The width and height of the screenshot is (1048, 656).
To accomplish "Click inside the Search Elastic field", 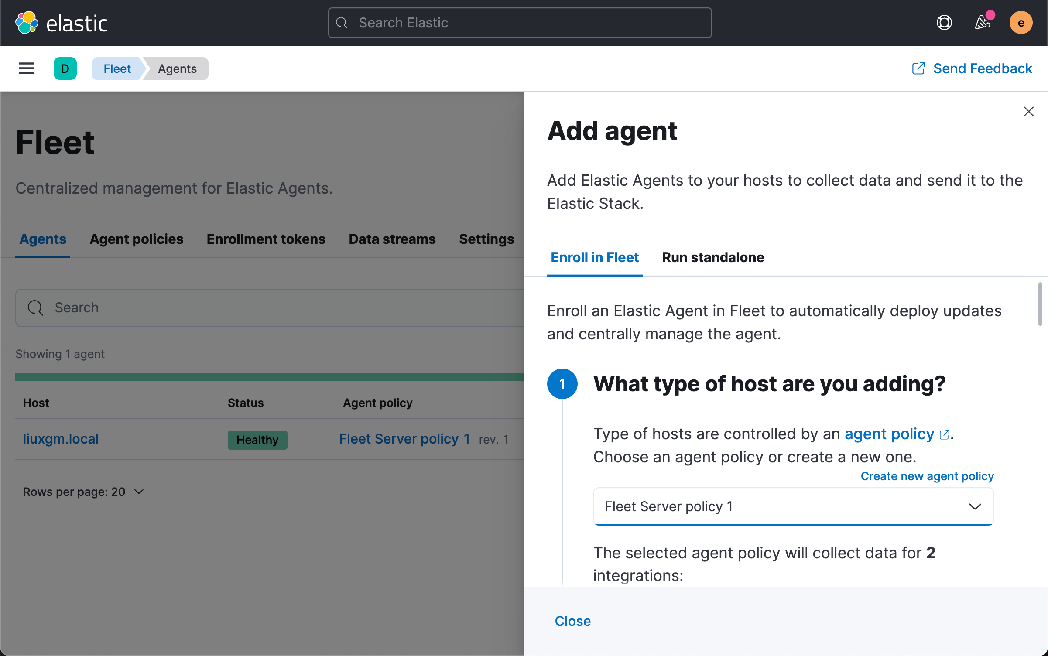I will coord(519,22).
